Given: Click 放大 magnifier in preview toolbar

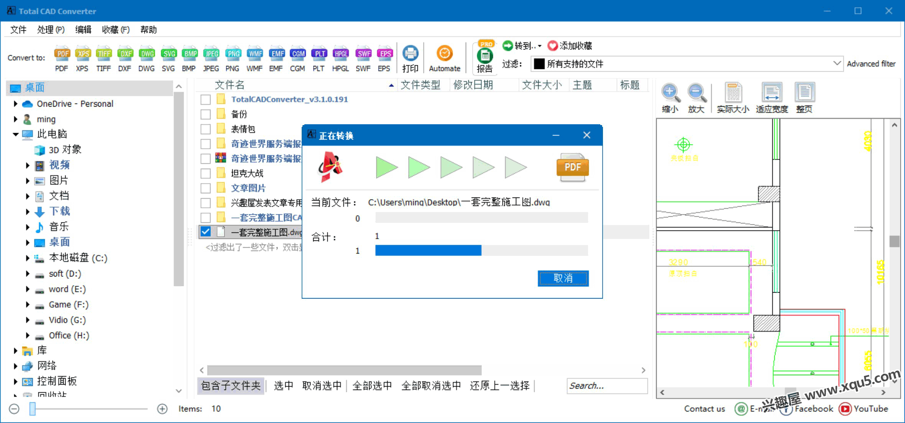Looking at the screenshot, I should coord(696,93).
